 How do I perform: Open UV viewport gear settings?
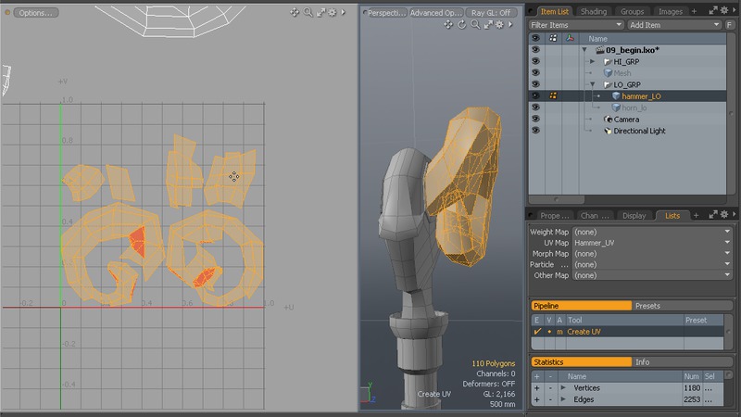333,13
